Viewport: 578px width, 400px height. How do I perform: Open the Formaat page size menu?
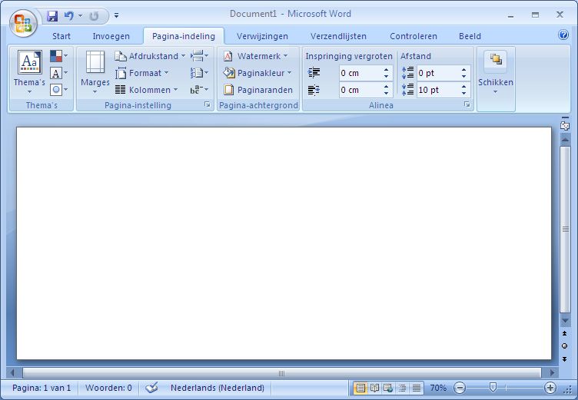pos(142,73)
